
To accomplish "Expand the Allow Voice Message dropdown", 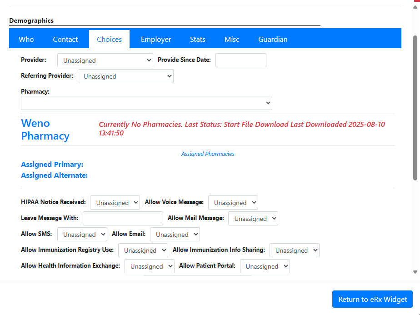I will pos(233,203).
